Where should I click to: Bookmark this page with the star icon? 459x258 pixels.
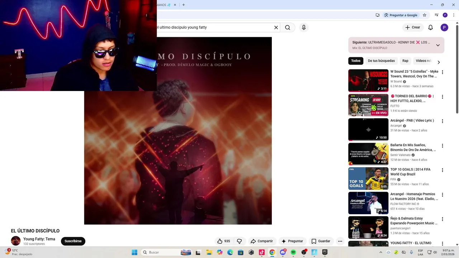click(x=425, y=15)
